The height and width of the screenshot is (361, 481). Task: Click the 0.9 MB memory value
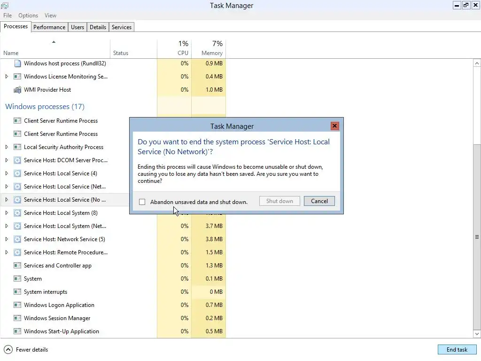[x=214, y=63]
